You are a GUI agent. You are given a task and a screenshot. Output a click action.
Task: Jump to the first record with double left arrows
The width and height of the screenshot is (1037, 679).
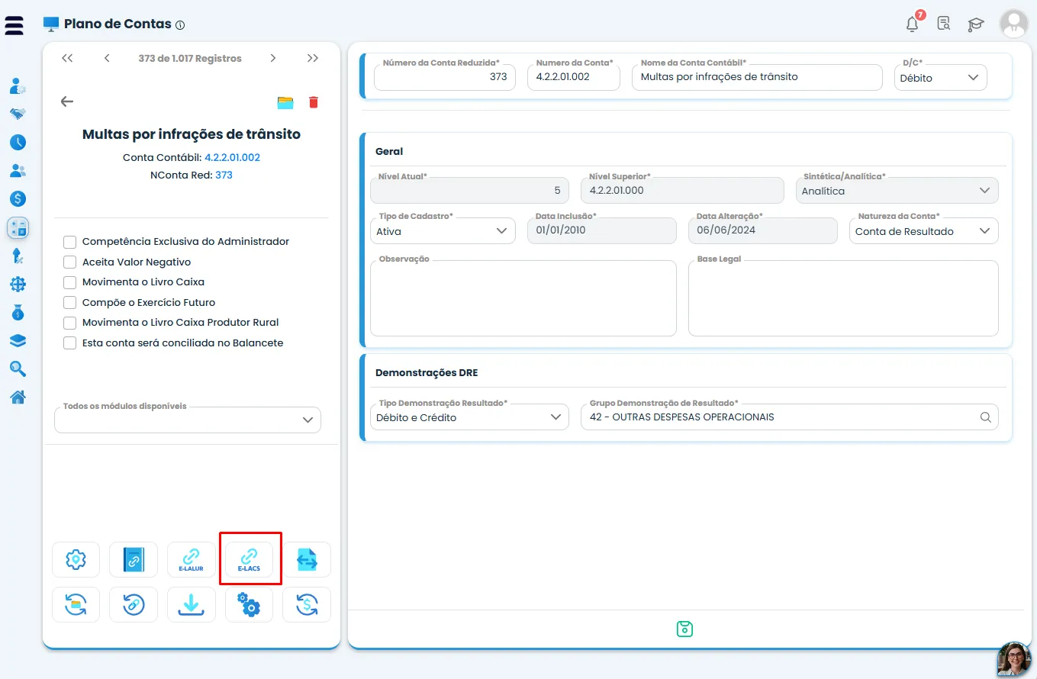67,58
